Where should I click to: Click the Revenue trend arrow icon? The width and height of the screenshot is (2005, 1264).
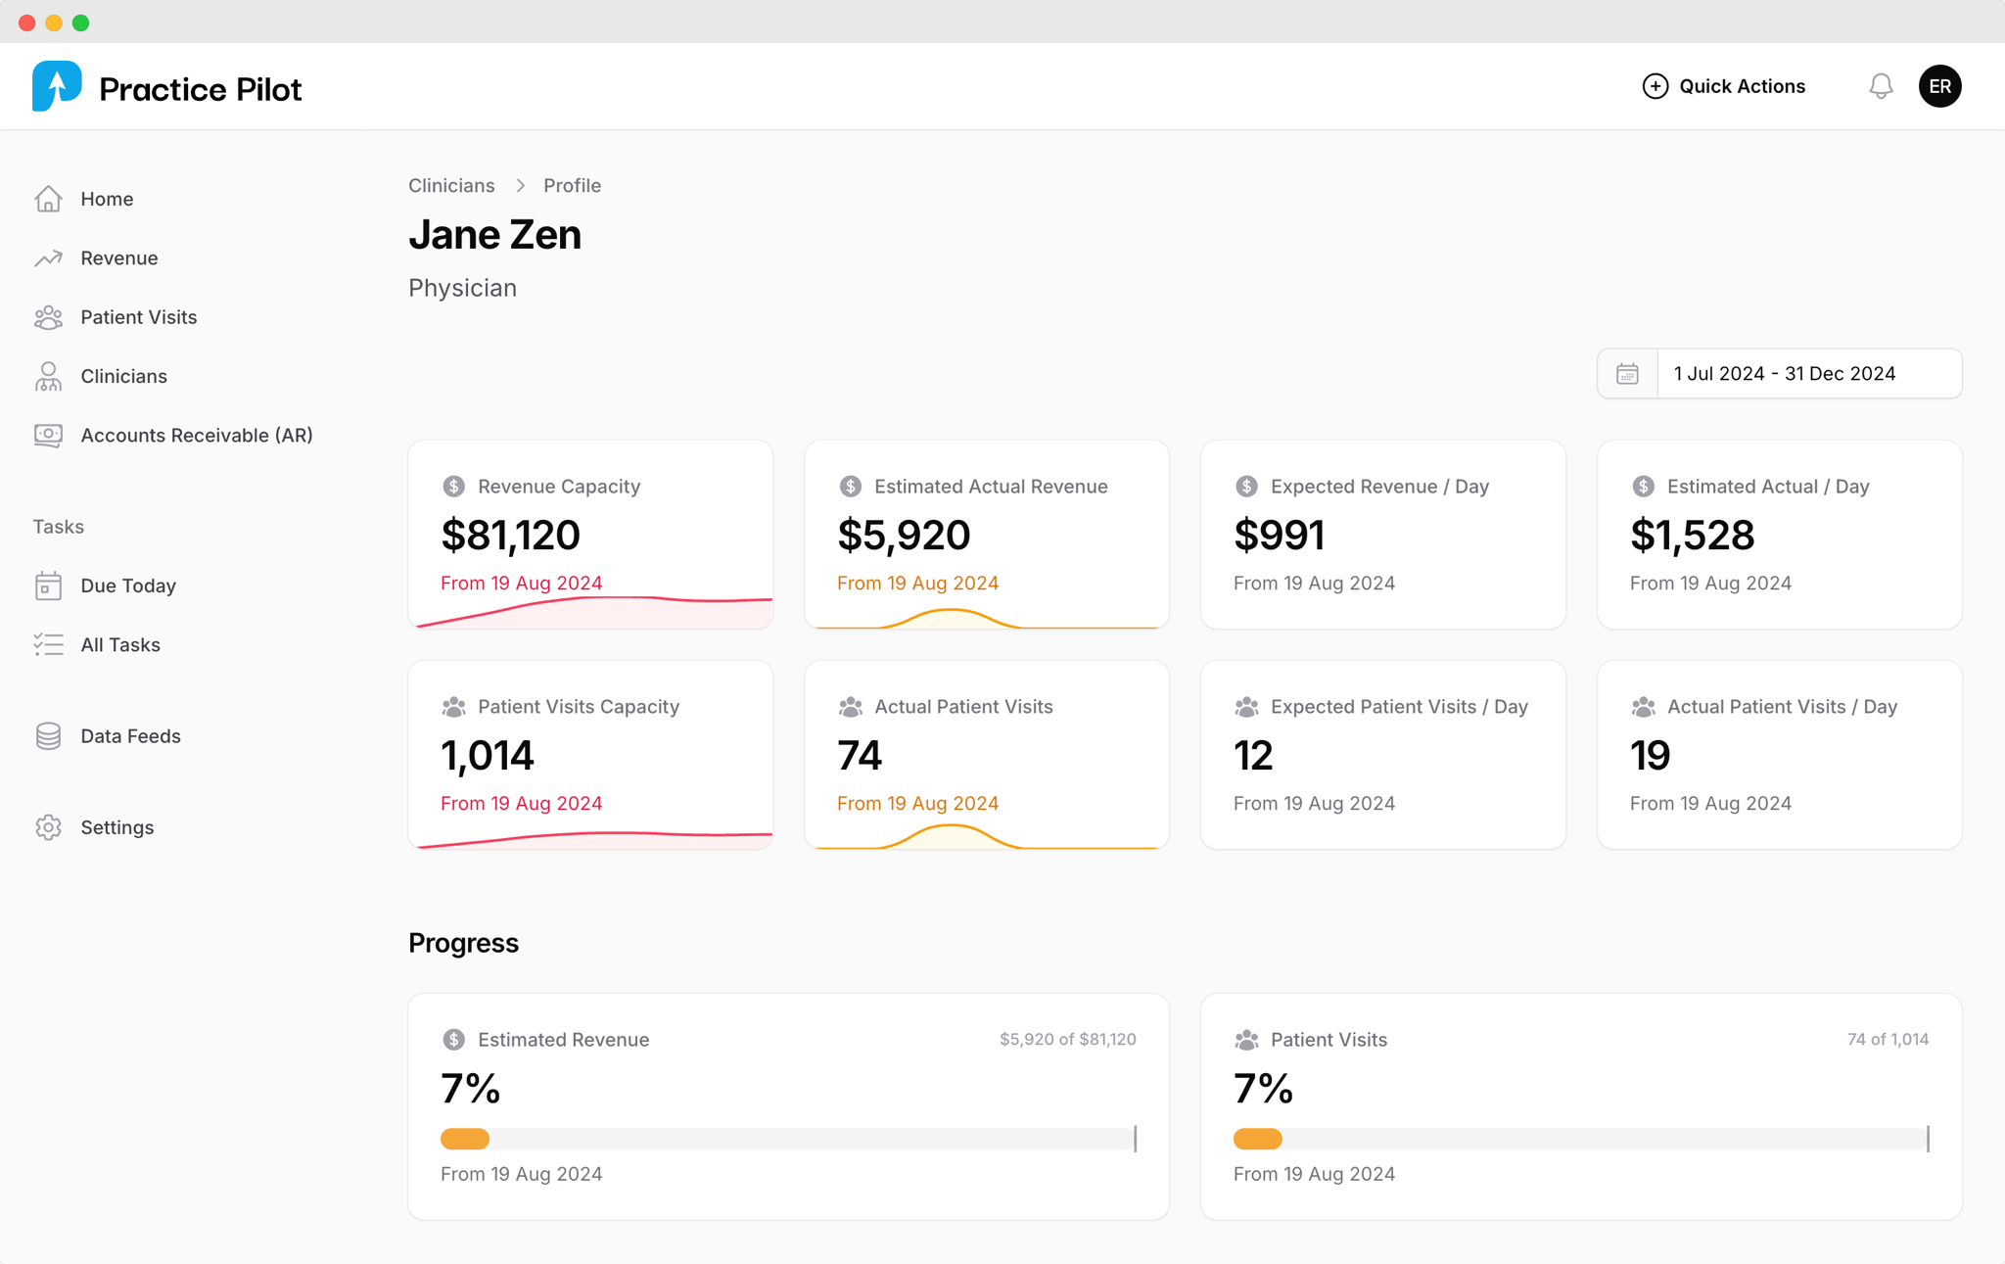point(48,257)
